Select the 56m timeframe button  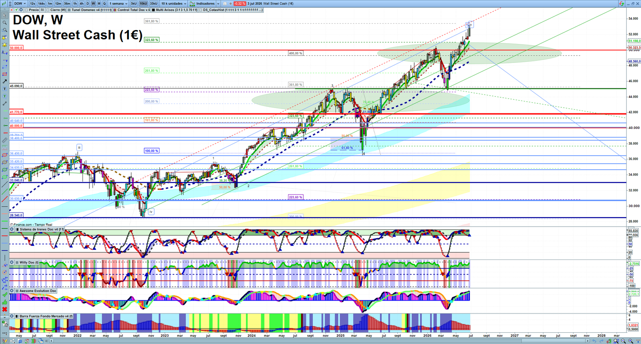point(67,4)
